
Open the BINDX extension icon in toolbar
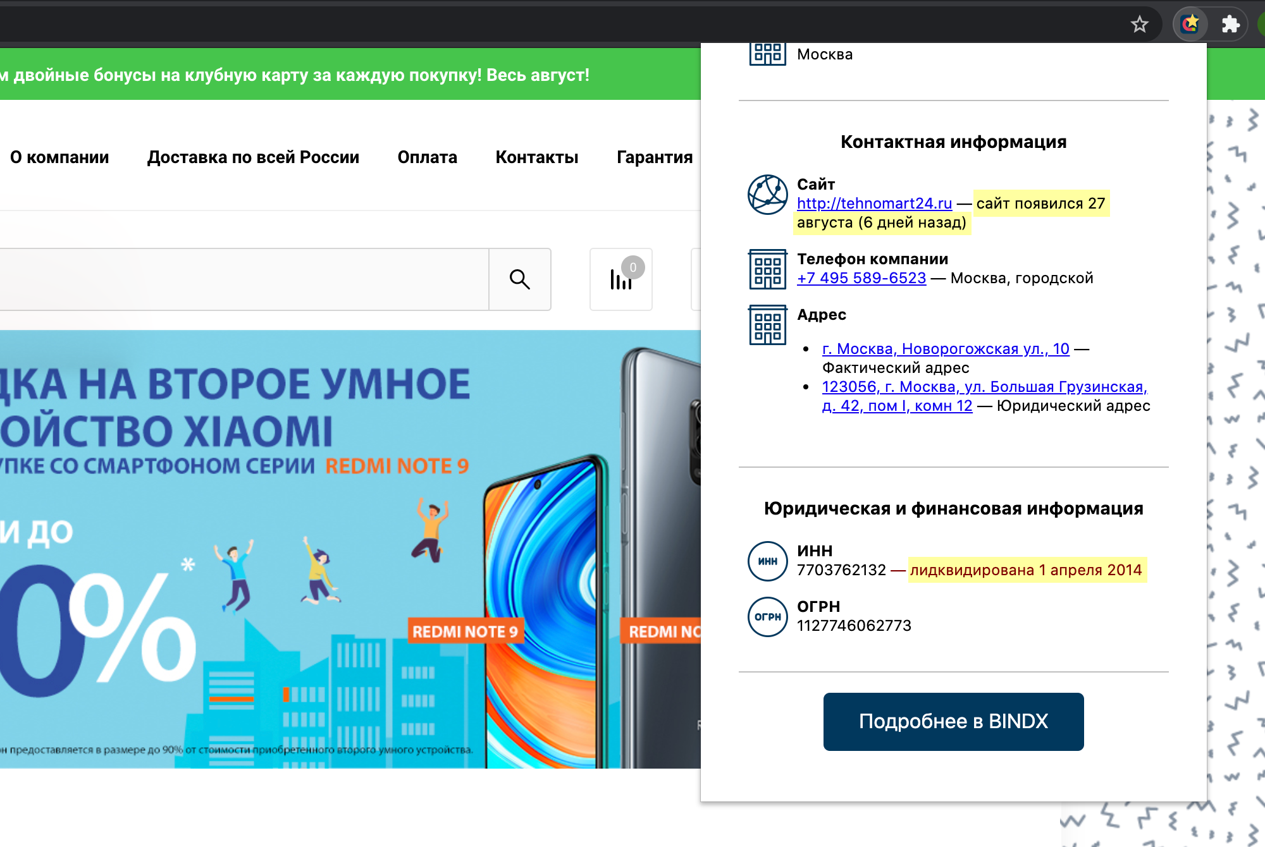[x=1191, y=25]
